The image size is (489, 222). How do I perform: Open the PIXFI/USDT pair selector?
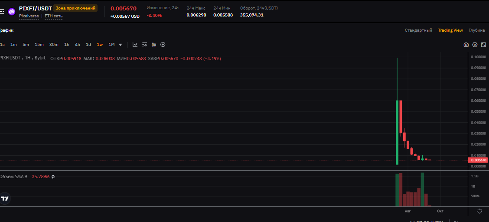click(x=35, y=8)
